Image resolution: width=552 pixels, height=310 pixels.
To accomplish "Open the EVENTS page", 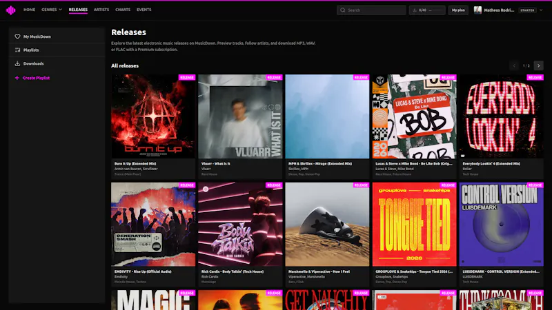I will coord(144,10).
